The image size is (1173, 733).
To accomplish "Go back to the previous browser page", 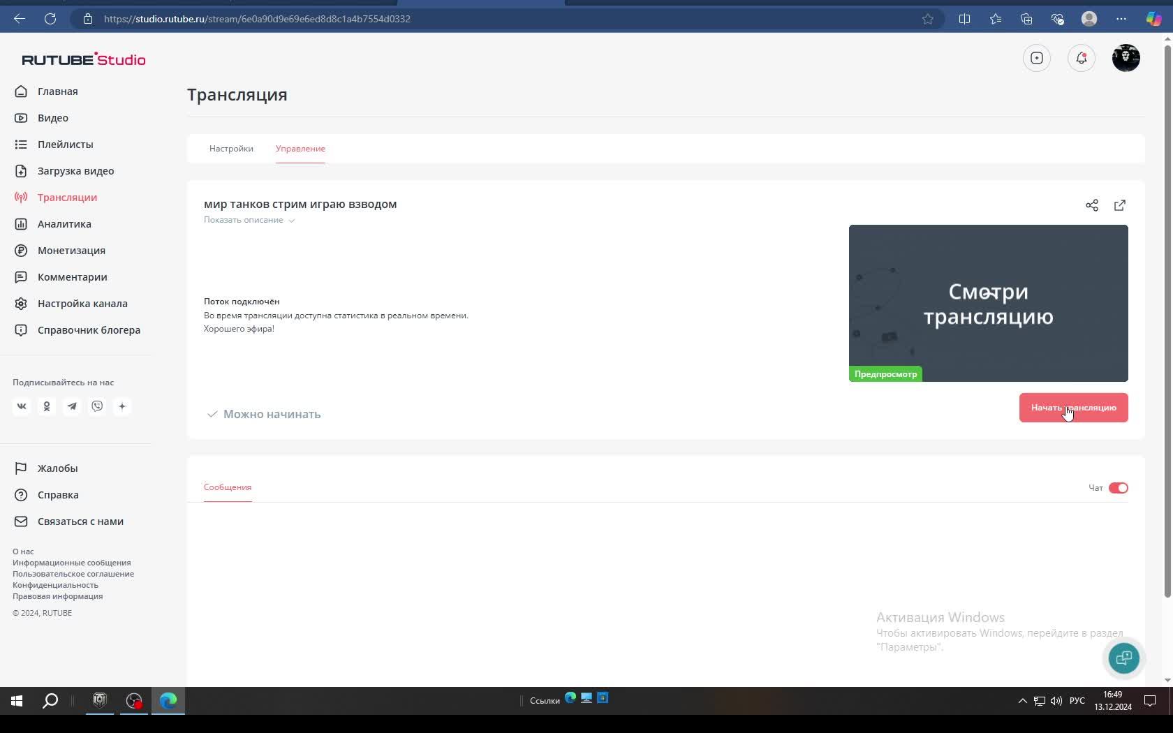I will pyautogui.click(x=20, y=19).
